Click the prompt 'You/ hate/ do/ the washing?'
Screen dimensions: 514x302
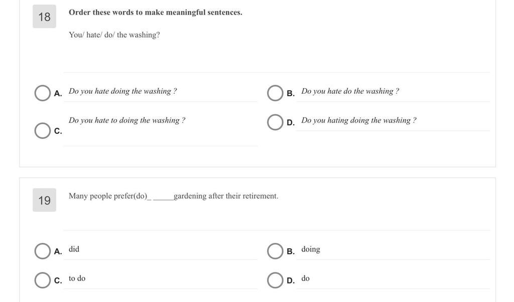click(114, 35)
